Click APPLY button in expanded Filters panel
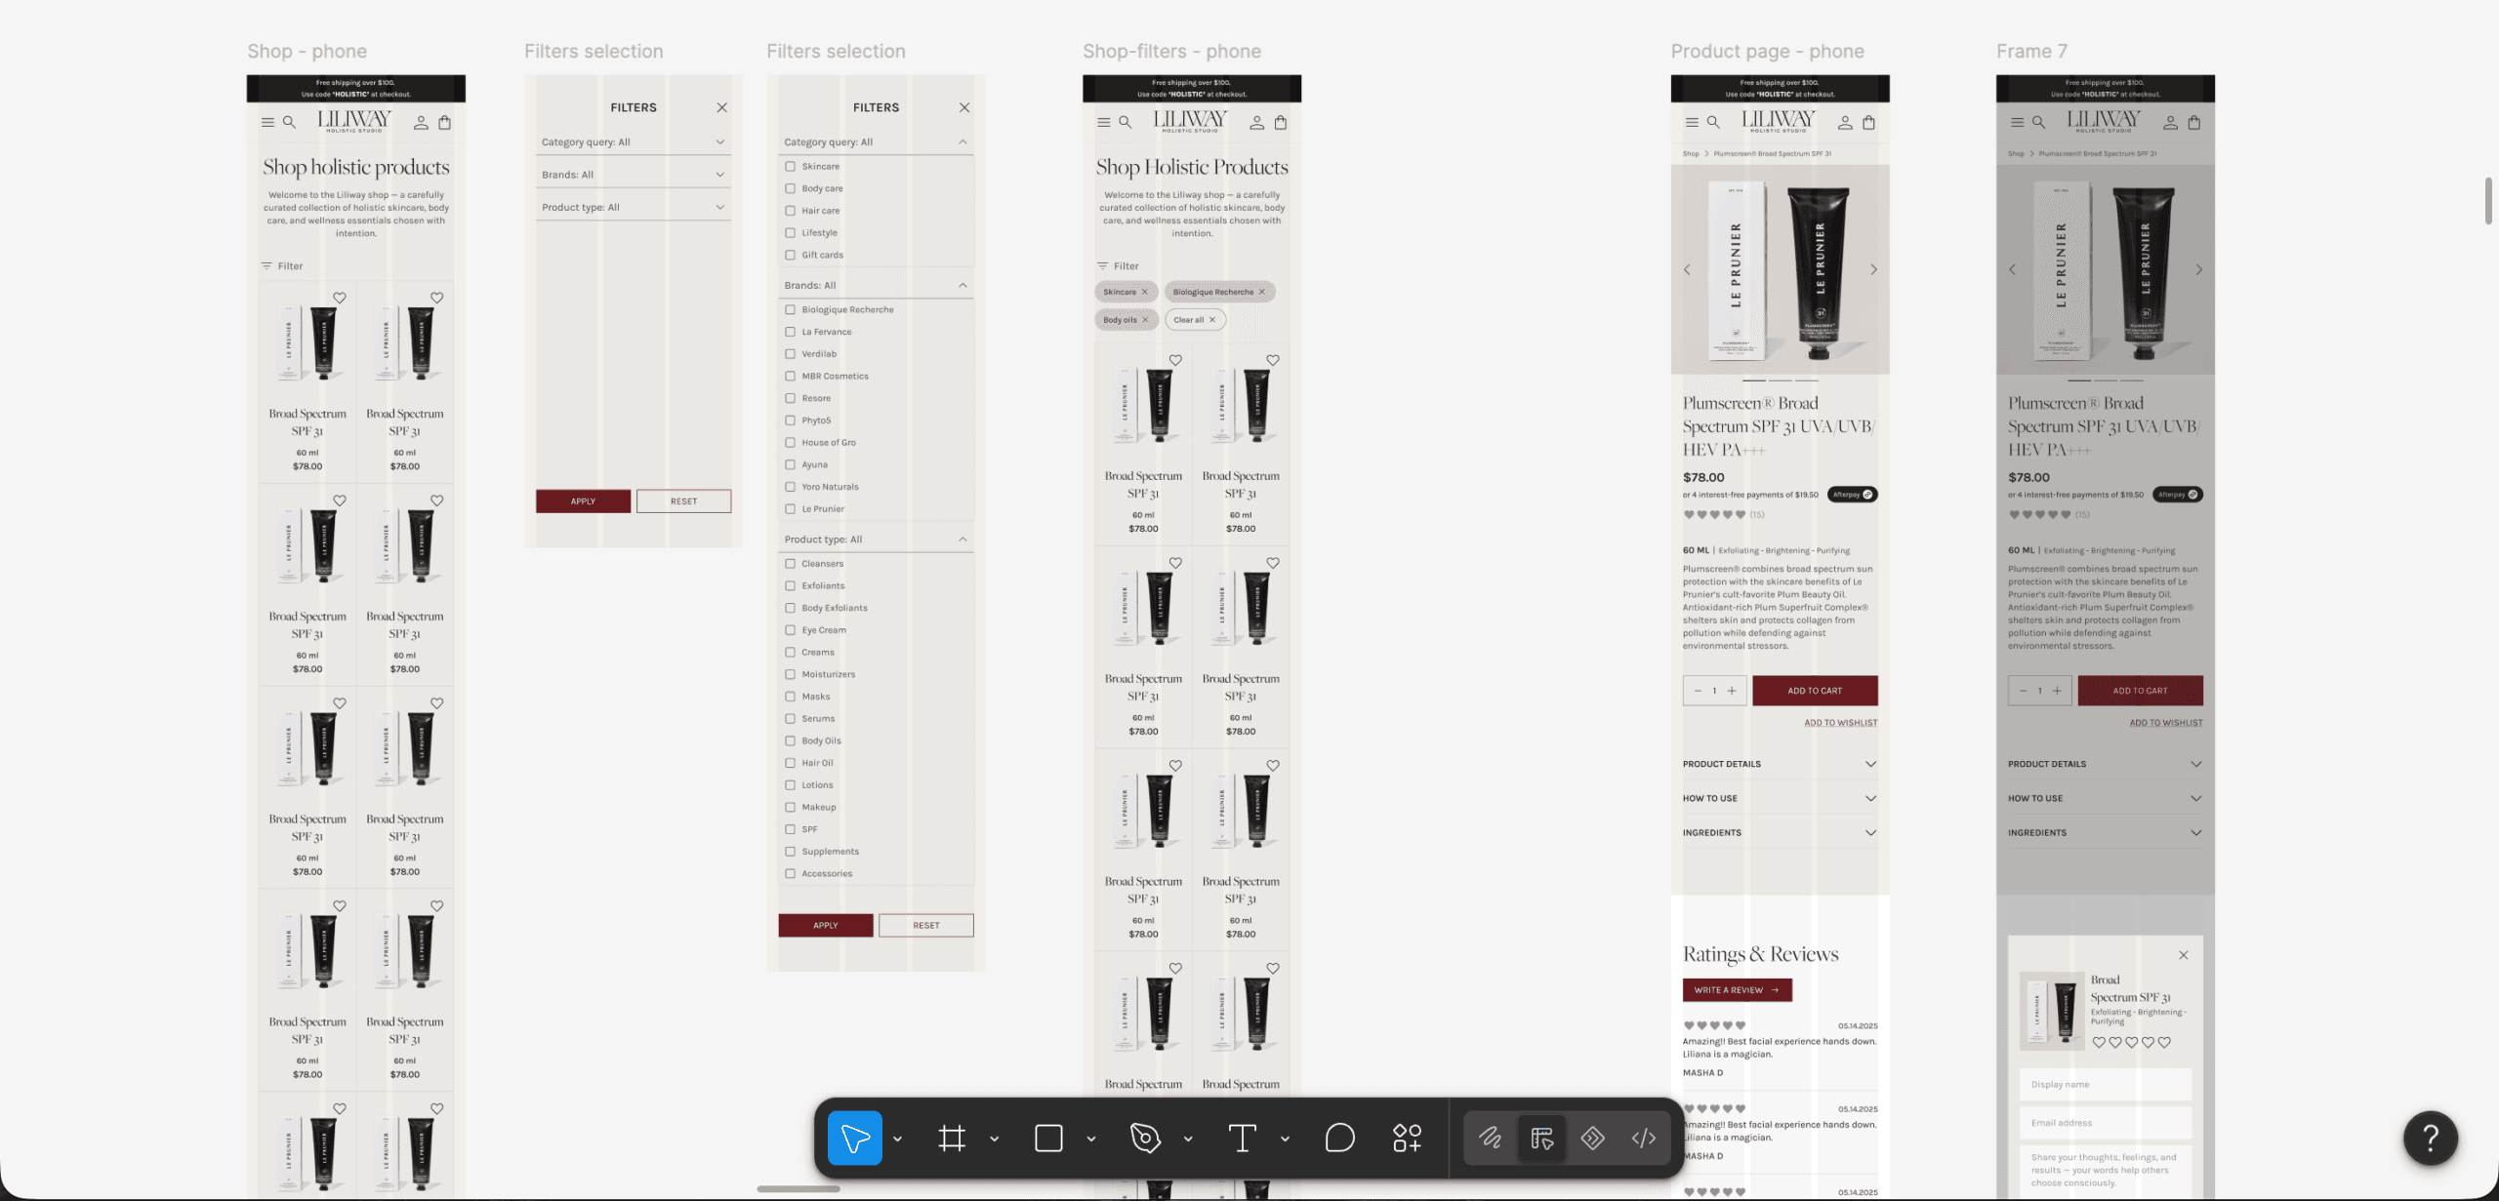 [x=825, y=925]
